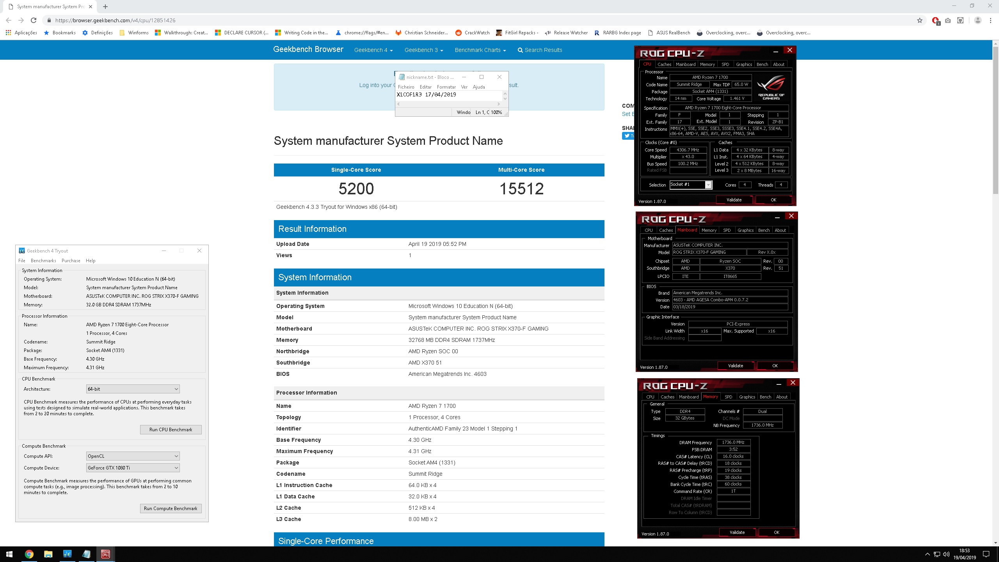The height and width of the screenshot is (562, 999).
Task: Click OK in the bottom CPU-Z window
Action: [777, 532]
